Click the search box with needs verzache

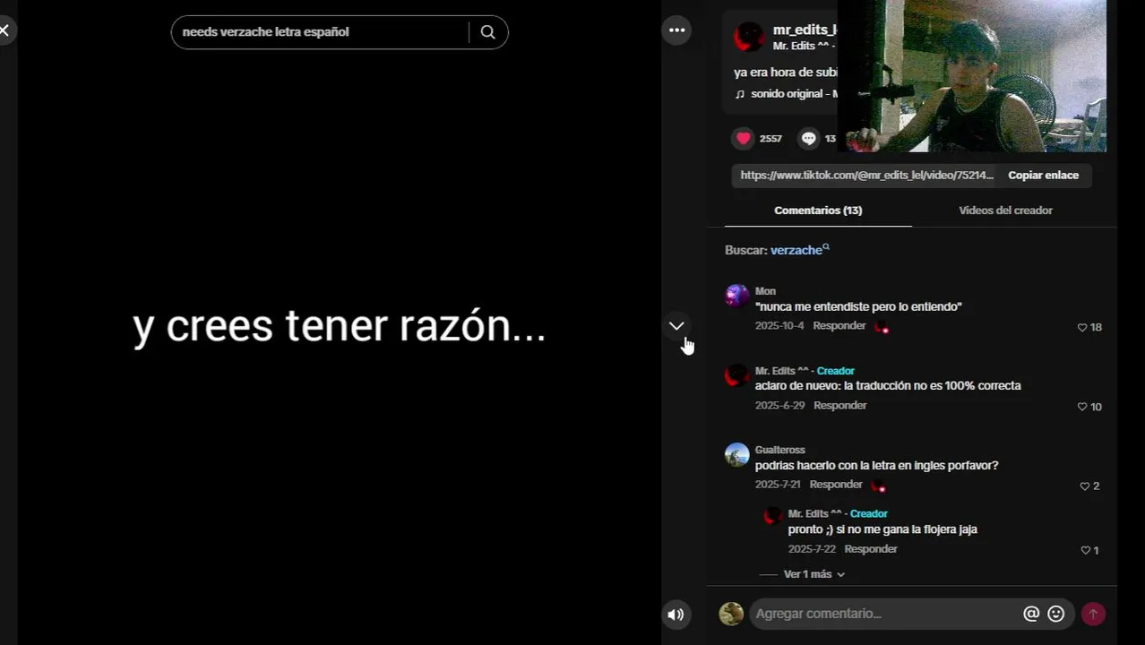(320, 32)
